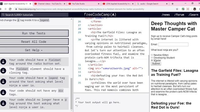
Task: Click code line 32 img tag
Action: 115,68
